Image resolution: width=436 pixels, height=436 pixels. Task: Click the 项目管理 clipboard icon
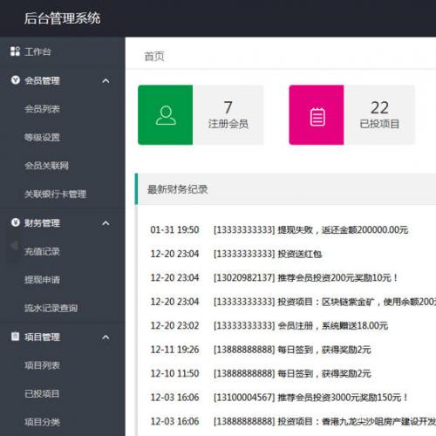tap(15, 337)
